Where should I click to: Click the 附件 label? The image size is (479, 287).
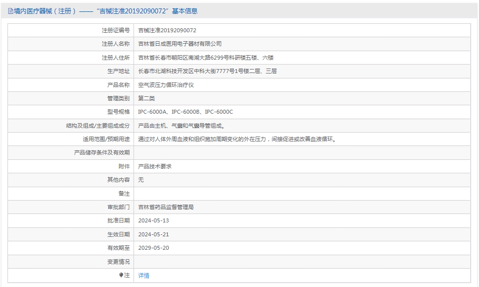tap(124, 166)
